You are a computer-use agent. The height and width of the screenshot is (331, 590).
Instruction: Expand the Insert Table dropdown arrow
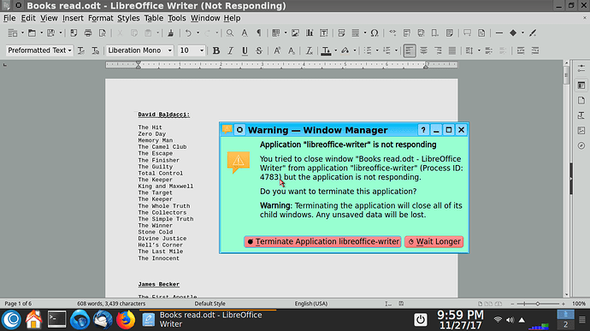tap(286, 33)
